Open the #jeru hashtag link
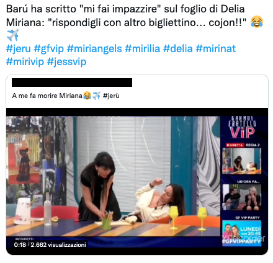 (x=19, y=49)
